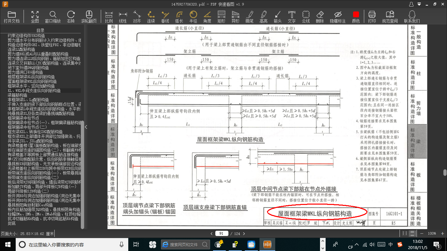This screenshot has width=447, height=251.
Task: Select the 角度 angle measurement tool
Action: pos(207,17)
